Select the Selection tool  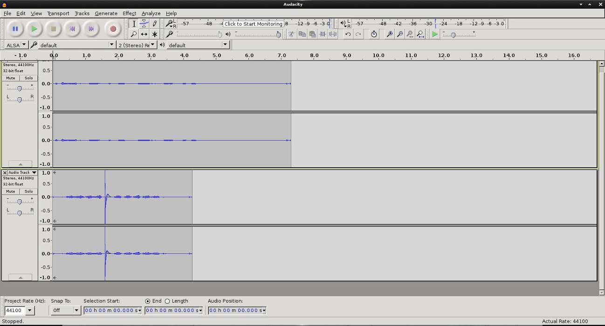(134, 23)
